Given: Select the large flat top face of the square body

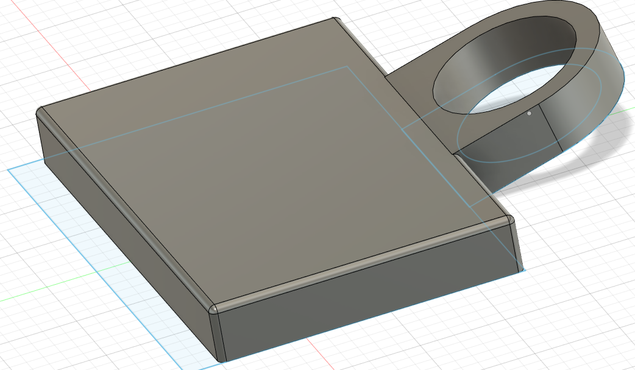Looking at the screenshot, I should tap(275, 162).
